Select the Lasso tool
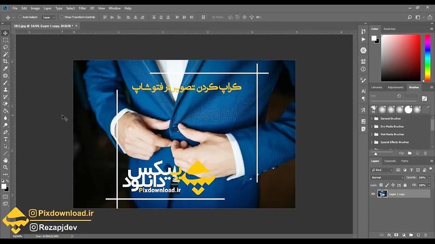 coord(5,47)
